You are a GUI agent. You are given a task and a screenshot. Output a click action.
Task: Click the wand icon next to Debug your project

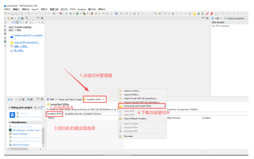pyautogui.click(x=35, y=107)
